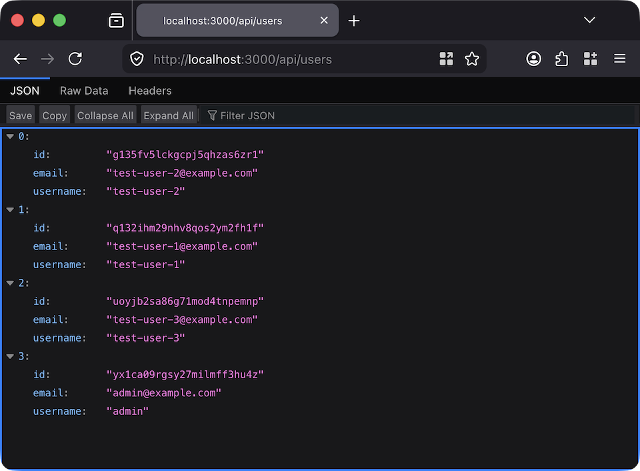
Task: Click the Save button
Action: tap(20, 115)
